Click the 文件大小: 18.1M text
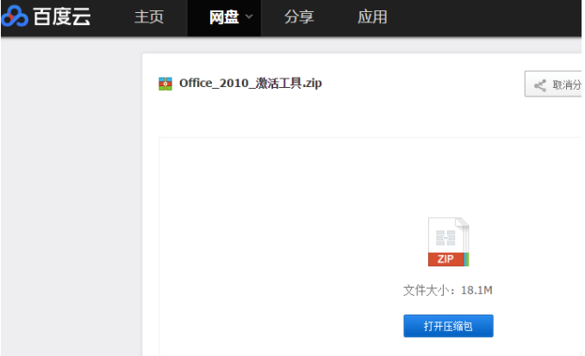Image resolution: width=585 pixels, height=356 pixels. 448,290
